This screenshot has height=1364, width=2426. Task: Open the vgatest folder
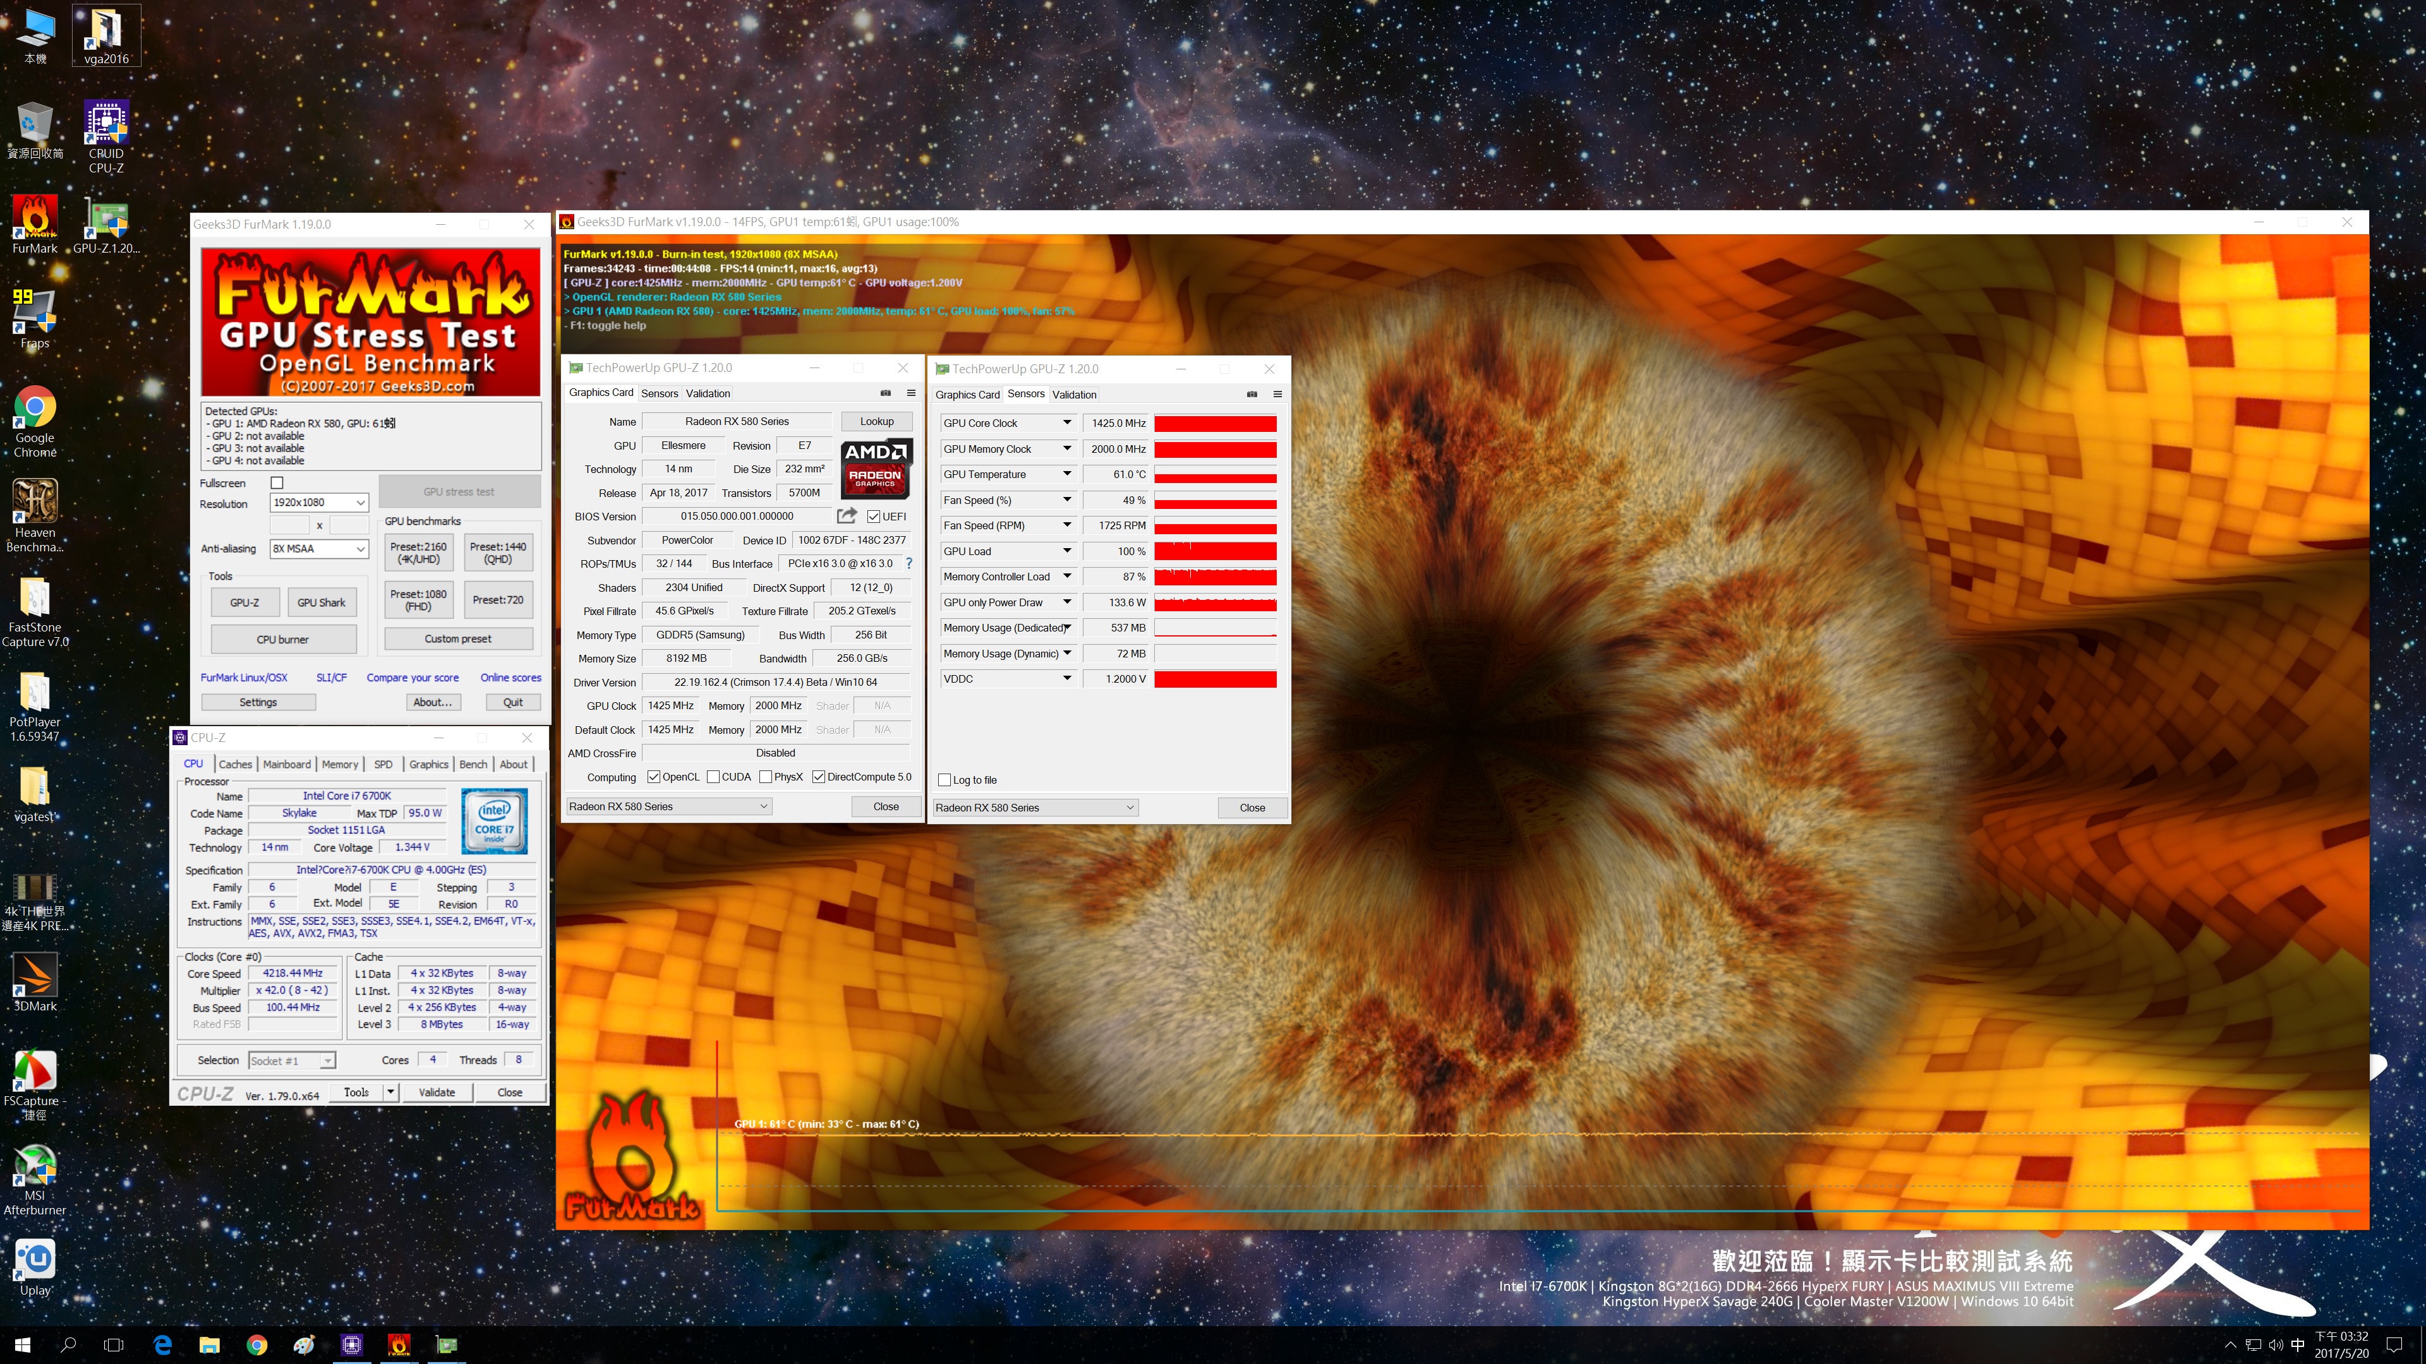coord(35,793)
